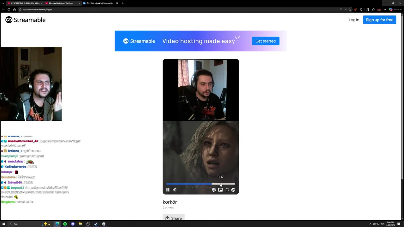Open the tab search dropdown arrow
This screenshot has width=404, height=227.
tap(3, 3)
